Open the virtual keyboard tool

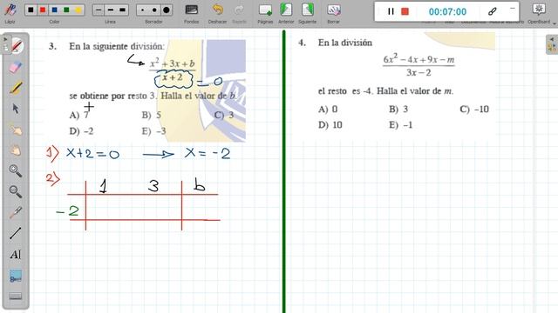click(16, 296)
